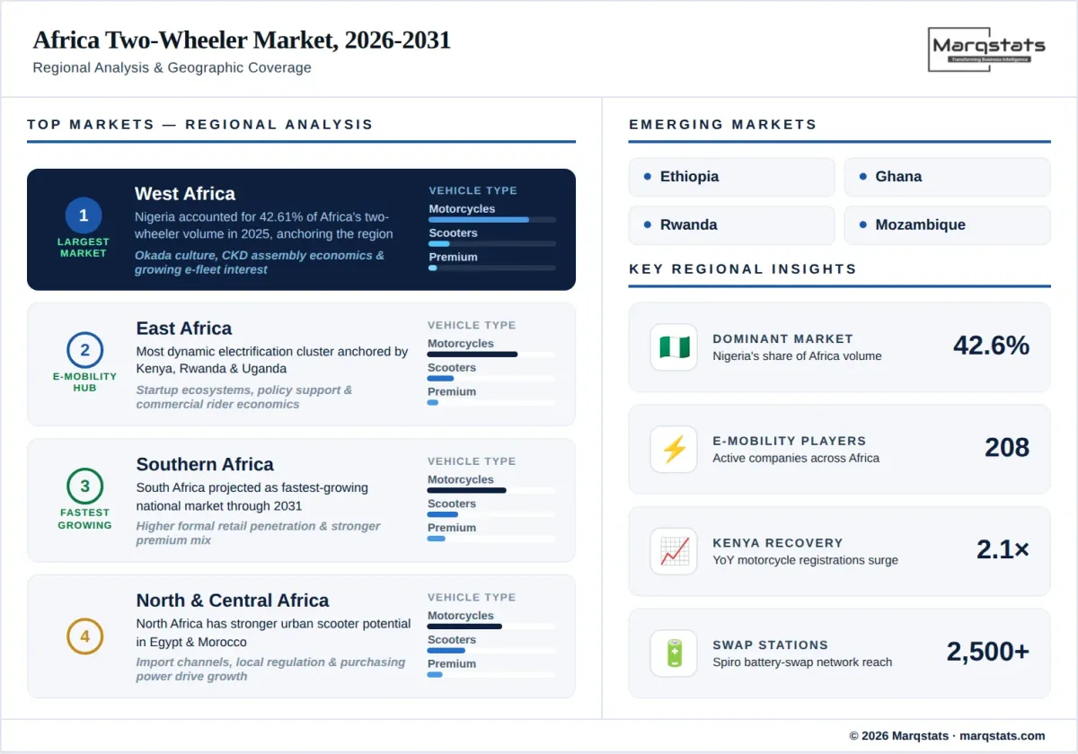This screenshot has height=754, width=1078.
Task: Select rank 3 circle badge for Southern Africa
Action: (84, 487)
